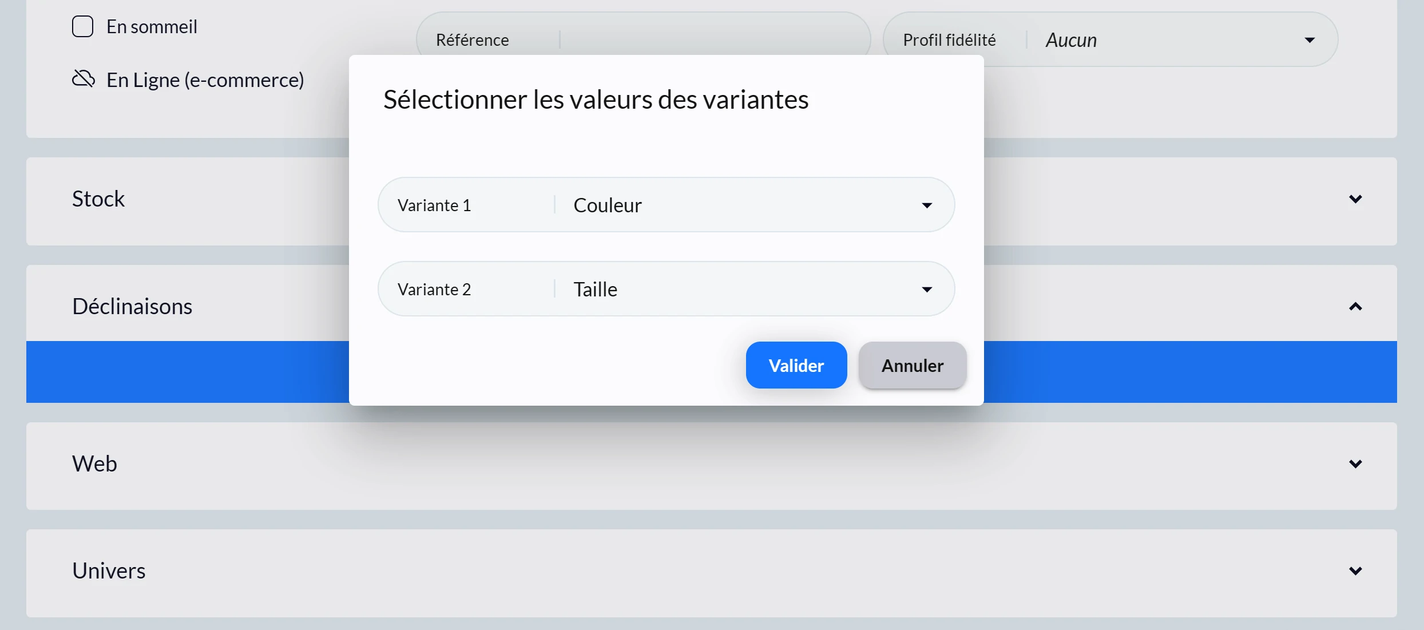The image size is (1424, 630).
Task: Click the Valider button
Action: point(796,365)
